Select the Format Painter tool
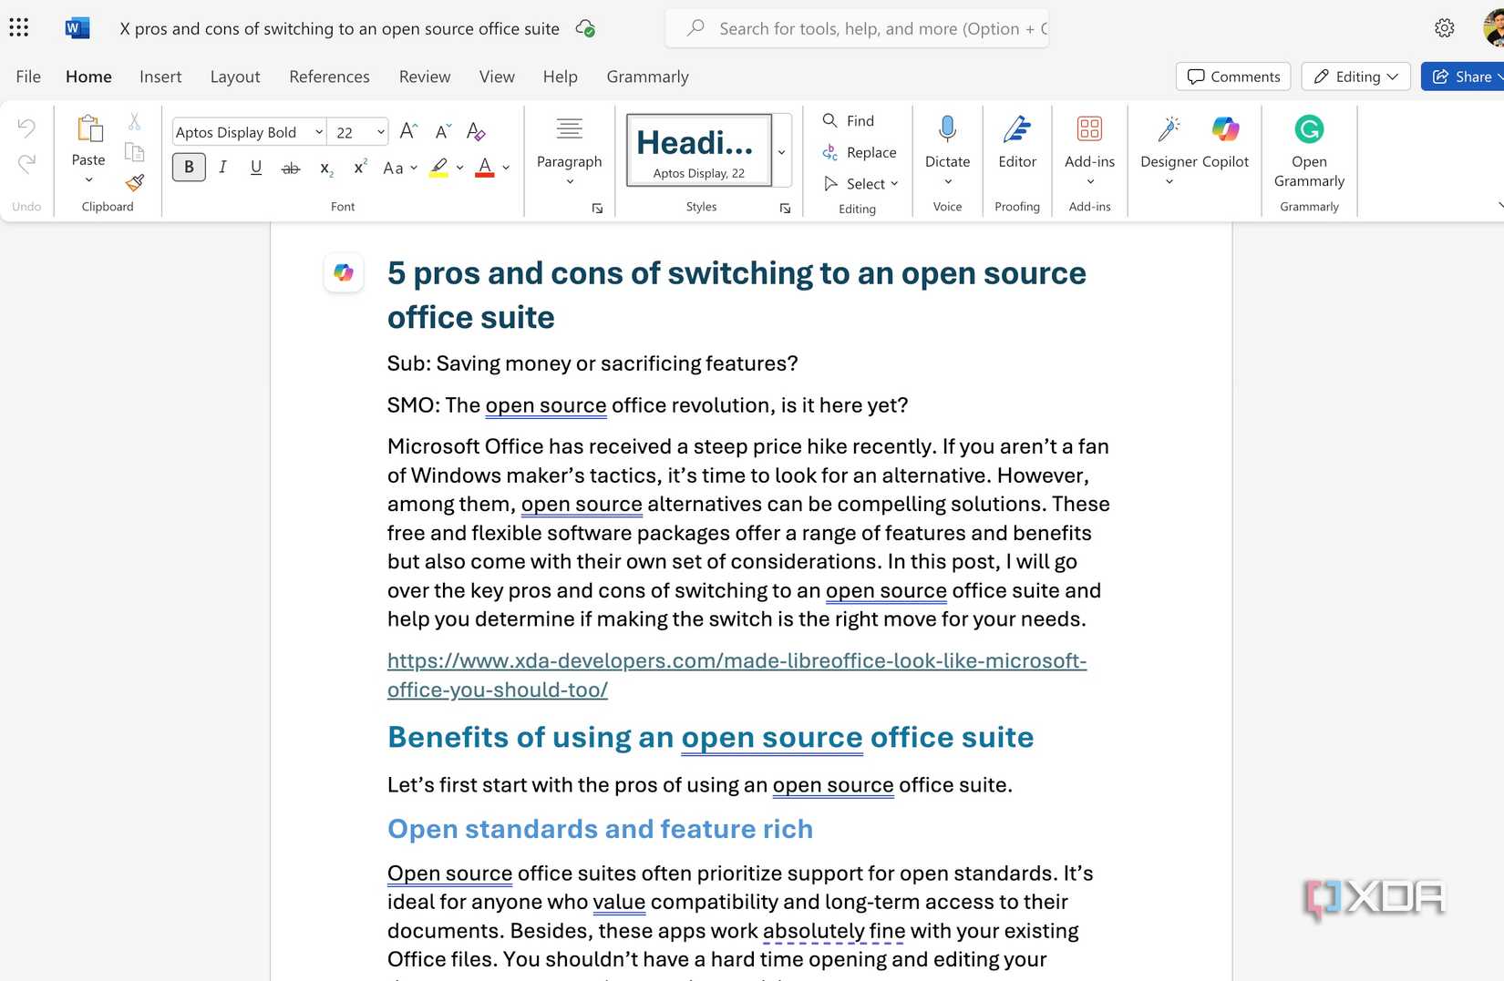The width and height of the screenshot is (1504, 981). coord(134,182)
